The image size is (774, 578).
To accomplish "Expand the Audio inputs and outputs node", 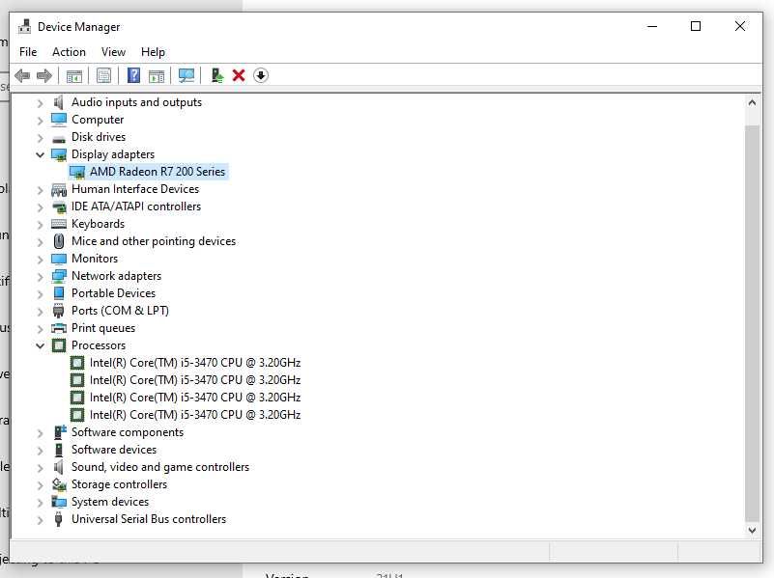I will pyautogui.click(x=40, y=103).
